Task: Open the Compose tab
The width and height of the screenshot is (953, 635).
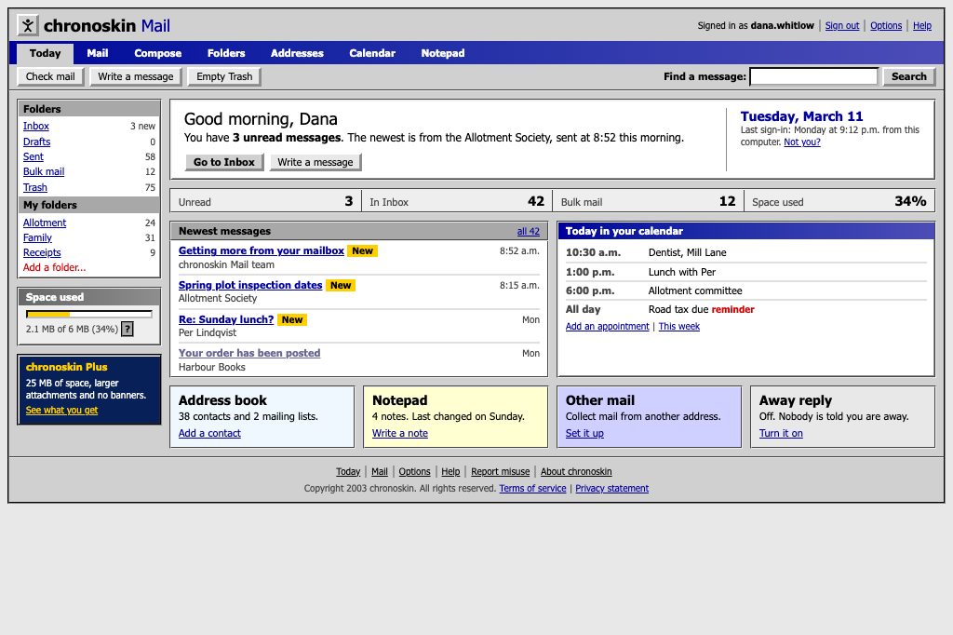Action: click(x=158, y=53)
